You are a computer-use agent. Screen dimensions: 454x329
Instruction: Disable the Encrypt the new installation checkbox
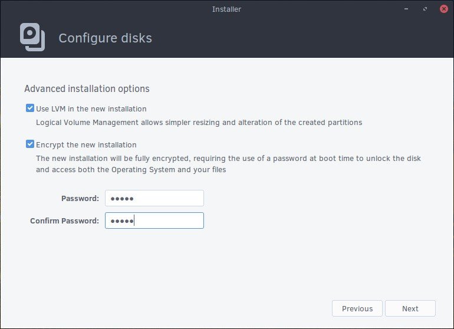point(29,144)
